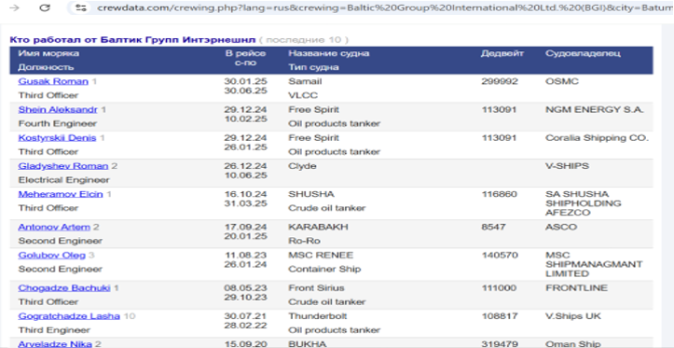The image size is (674, 348).
Task: Open Kostyrskii Denis profile link
Action: tap(57, 138)
